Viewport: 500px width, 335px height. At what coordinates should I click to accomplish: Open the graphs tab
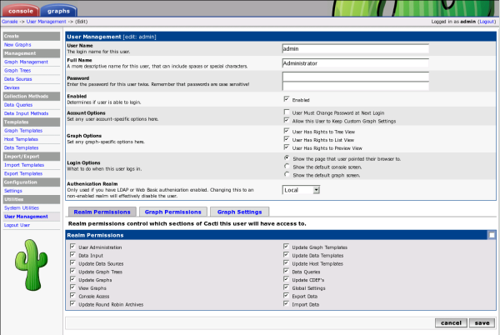coord(58,11)
